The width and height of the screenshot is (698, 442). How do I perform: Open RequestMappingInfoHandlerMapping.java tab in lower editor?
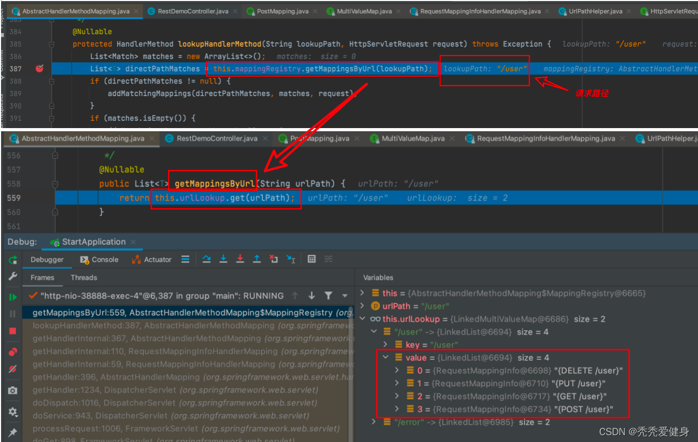[x=546, y=139]
